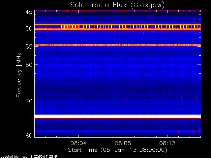211x158 pixels.
Task: Click the 55 MHz frequency axis label
Action: tap(29, 47)
